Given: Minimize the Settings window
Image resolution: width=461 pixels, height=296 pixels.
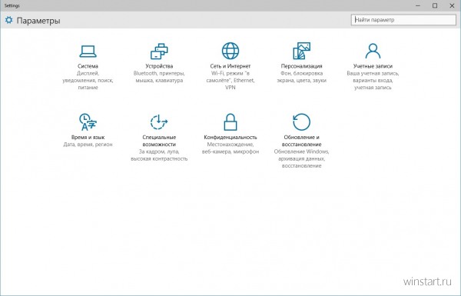Looking at the screenshot, I should [x=418, y=5].
